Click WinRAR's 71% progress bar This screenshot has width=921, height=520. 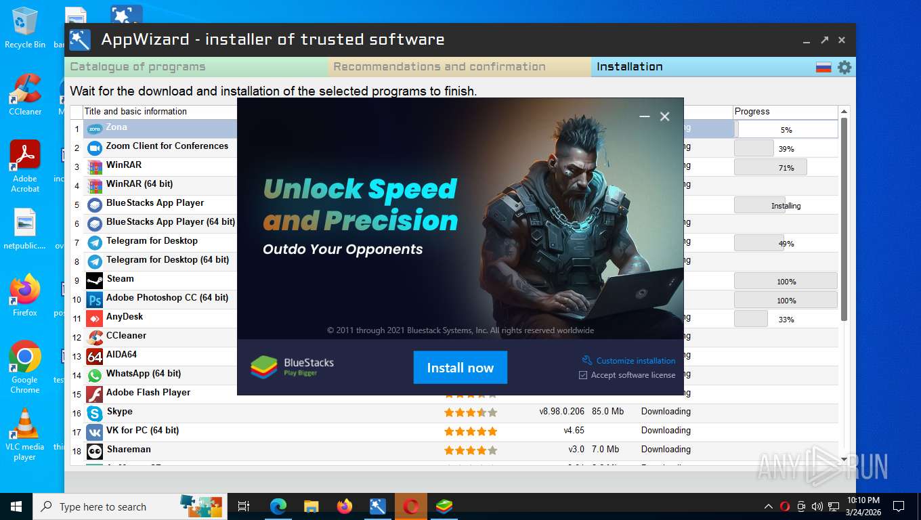click(x=786, y=167)
